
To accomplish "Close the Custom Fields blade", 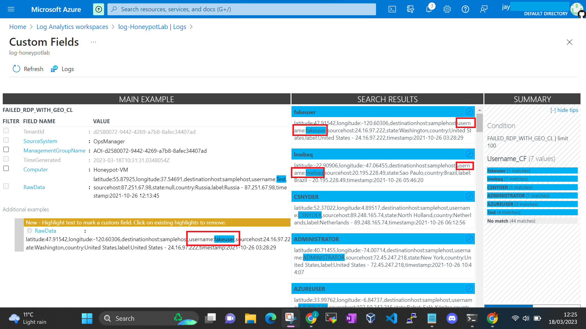I will click(570, 42).
